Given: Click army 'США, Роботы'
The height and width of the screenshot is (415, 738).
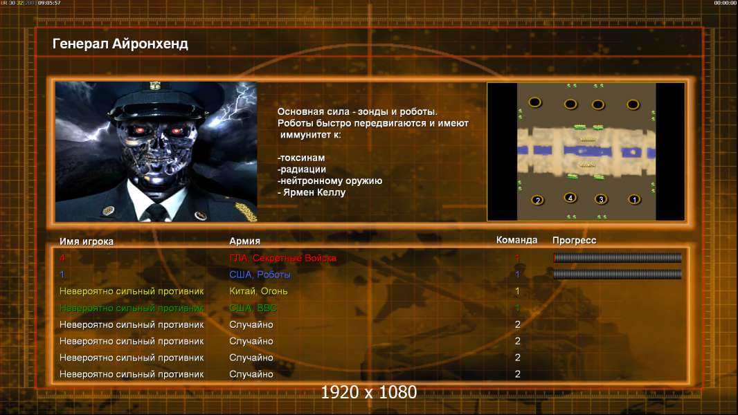Looking at the screenshot, I should click(x=260, y=275).
